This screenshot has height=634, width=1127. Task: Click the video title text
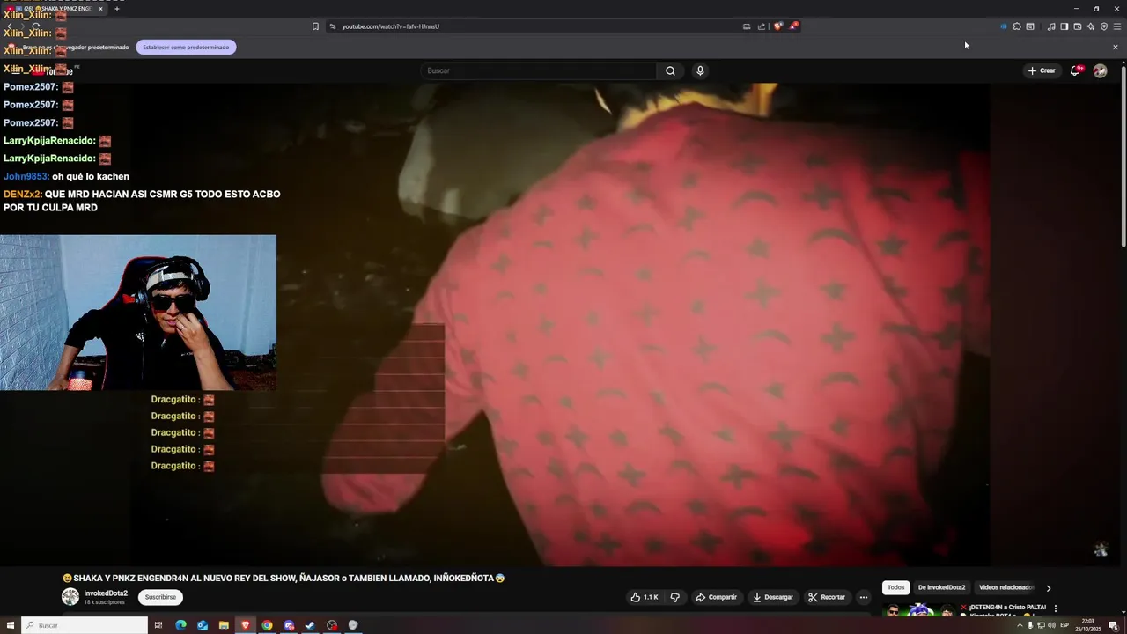pos(284,579)
